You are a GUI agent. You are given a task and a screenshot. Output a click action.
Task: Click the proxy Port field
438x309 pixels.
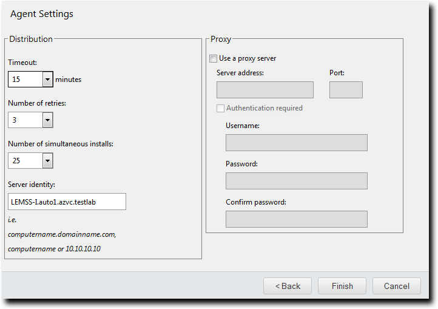(x=346, y=90)
